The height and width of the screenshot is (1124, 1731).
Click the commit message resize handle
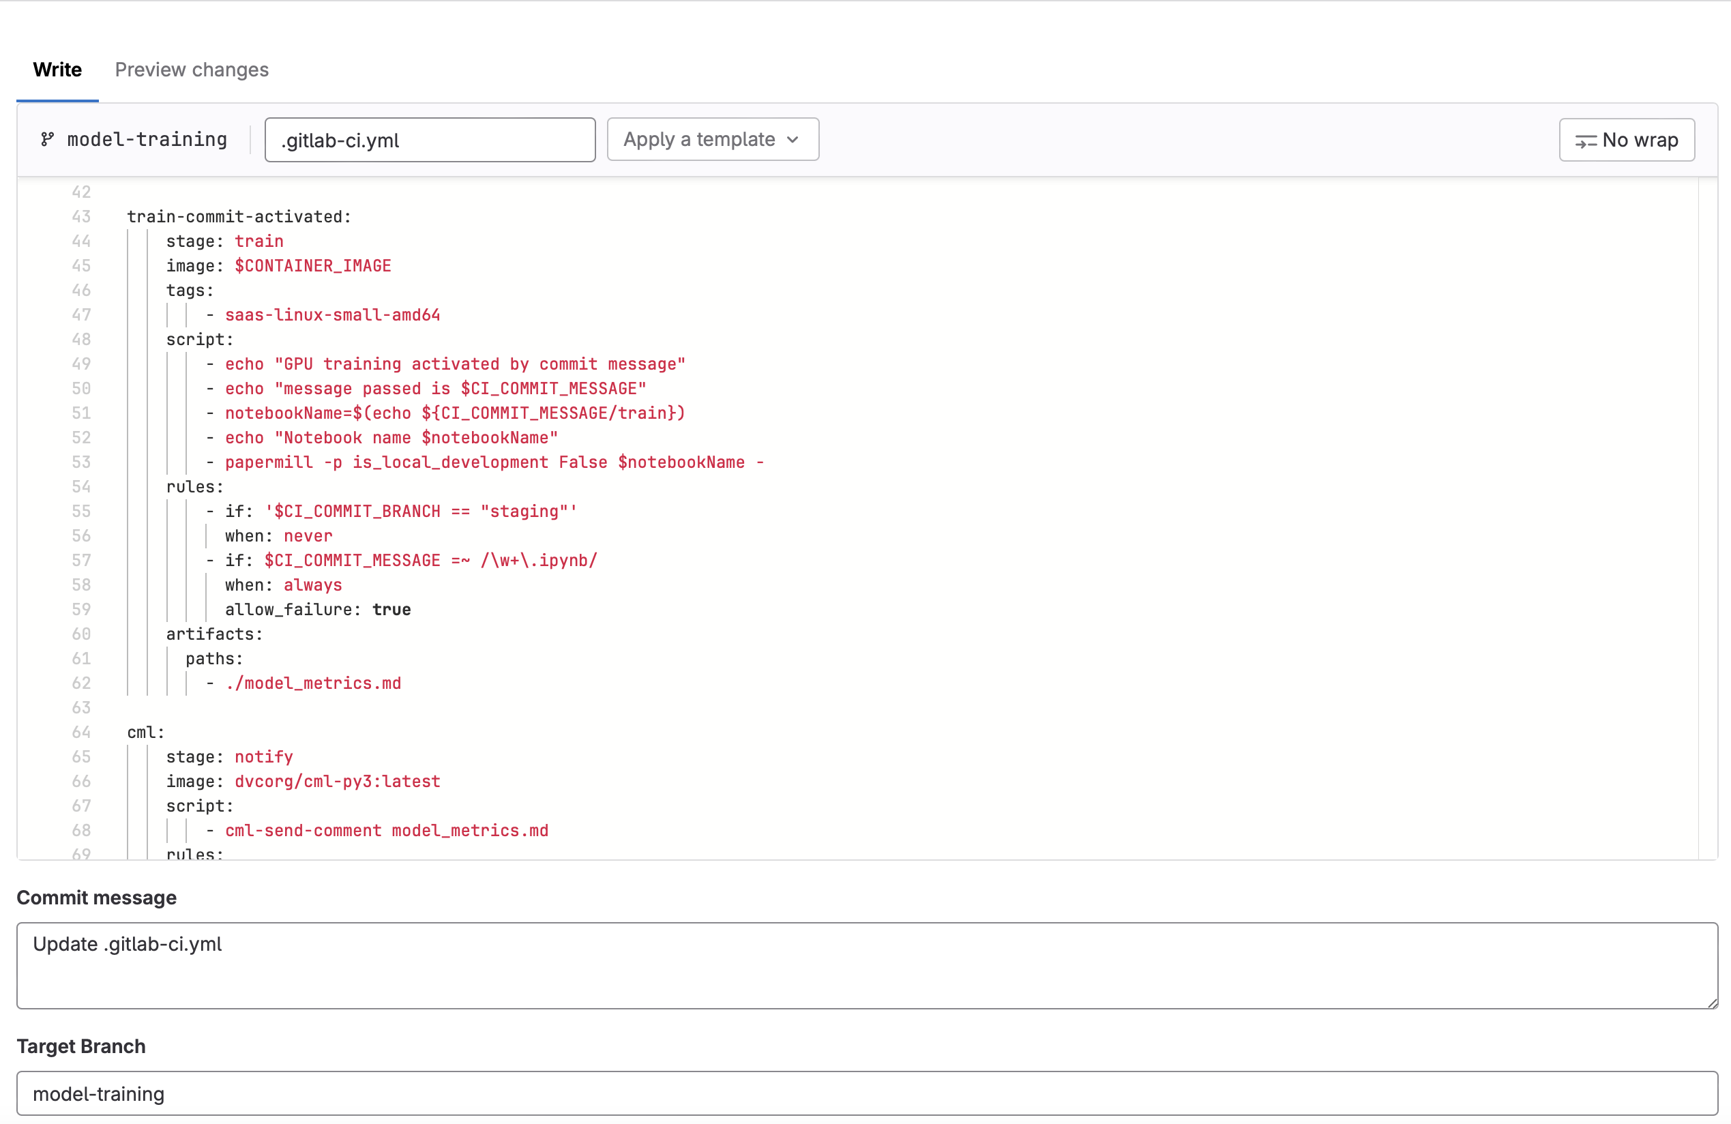[x=1712, y=1003]
